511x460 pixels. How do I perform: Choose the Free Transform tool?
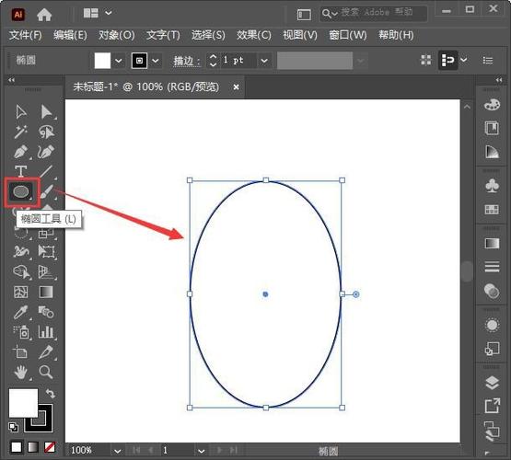[x=46, y=251]
